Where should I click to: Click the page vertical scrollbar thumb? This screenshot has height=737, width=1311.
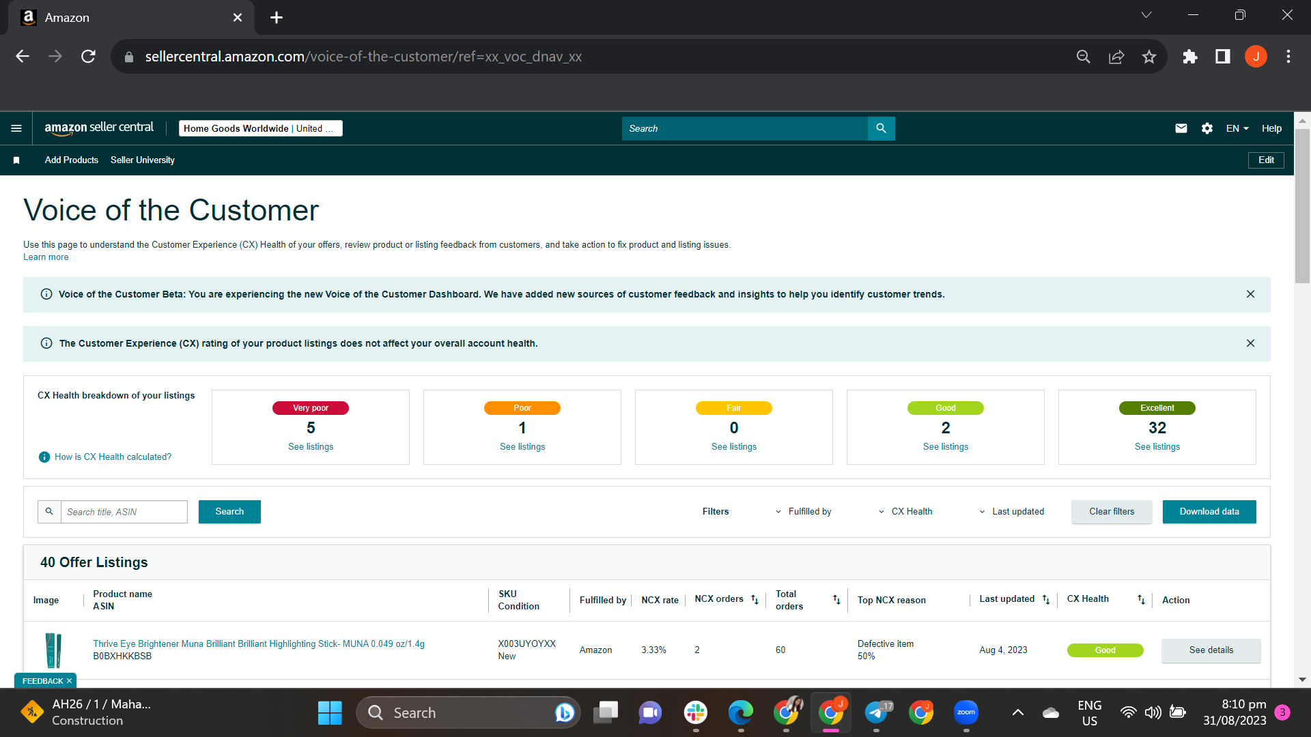[1302, 205]
